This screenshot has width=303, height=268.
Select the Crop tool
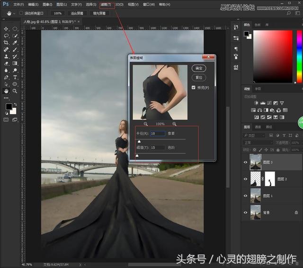coord(6,42)
